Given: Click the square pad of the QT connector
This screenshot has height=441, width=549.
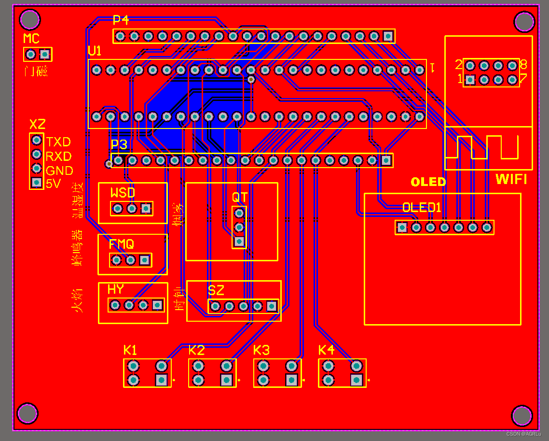Looking at the screenshot, I should click(x=239, y=242).
